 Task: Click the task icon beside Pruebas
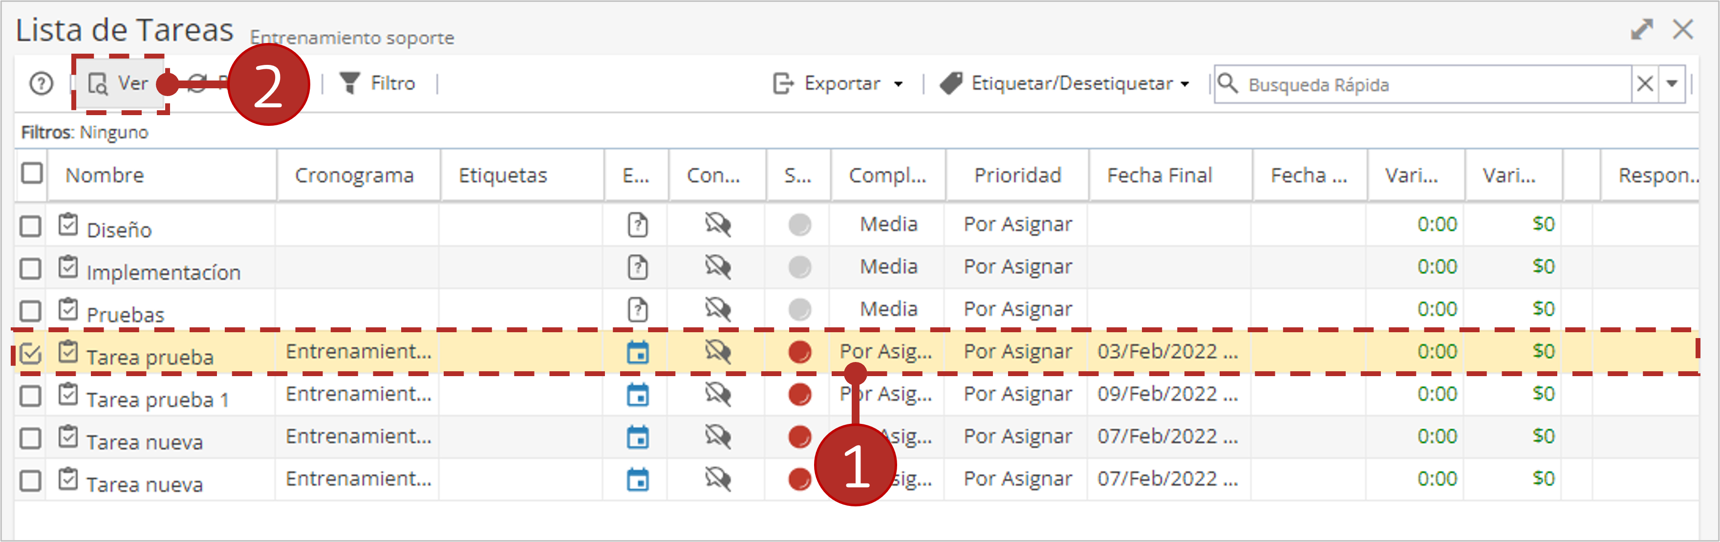(68, 309)
